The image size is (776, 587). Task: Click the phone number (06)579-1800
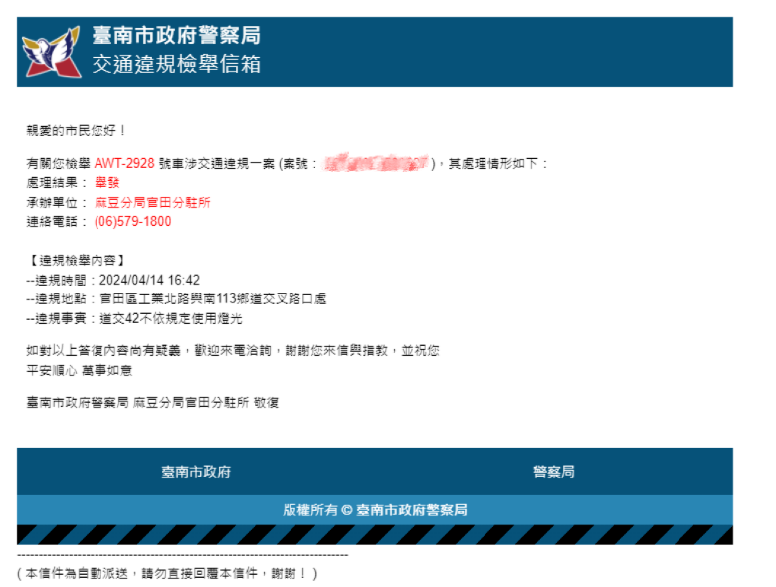133,221
